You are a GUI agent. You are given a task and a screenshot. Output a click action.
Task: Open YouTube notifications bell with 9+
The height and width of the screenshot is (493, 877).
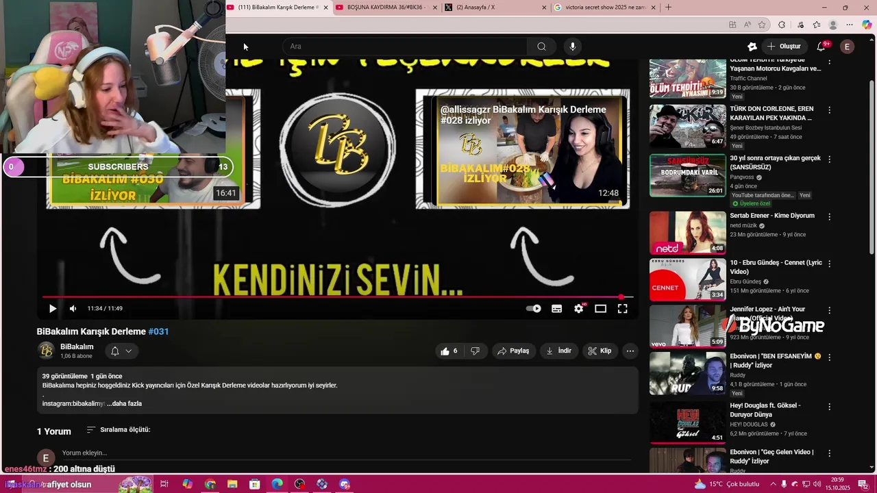(822, 47)
